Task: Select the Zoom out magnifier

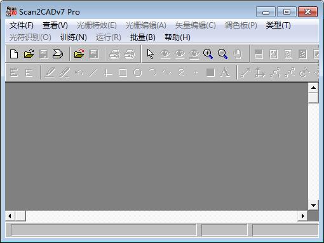Action: tap(222, 54)
